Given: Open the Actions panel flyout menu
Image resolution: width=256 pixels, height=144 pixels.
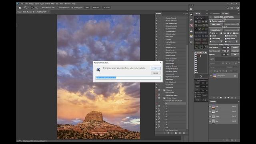Looking at the screenshot, I should (187, 14).
